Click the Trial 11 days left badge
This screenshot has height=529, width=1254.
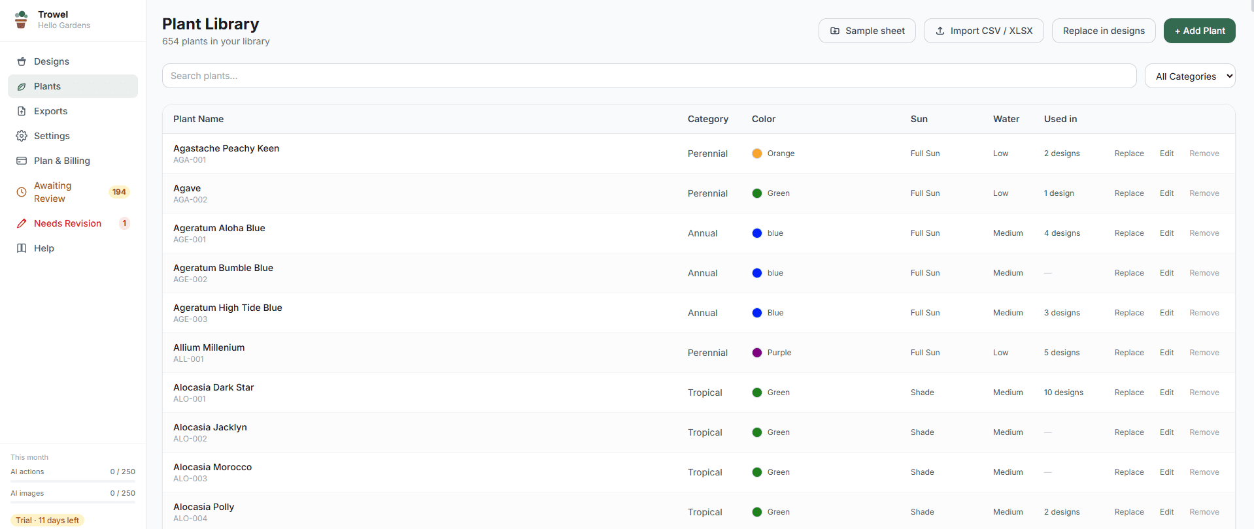click(x=48, y=521)
